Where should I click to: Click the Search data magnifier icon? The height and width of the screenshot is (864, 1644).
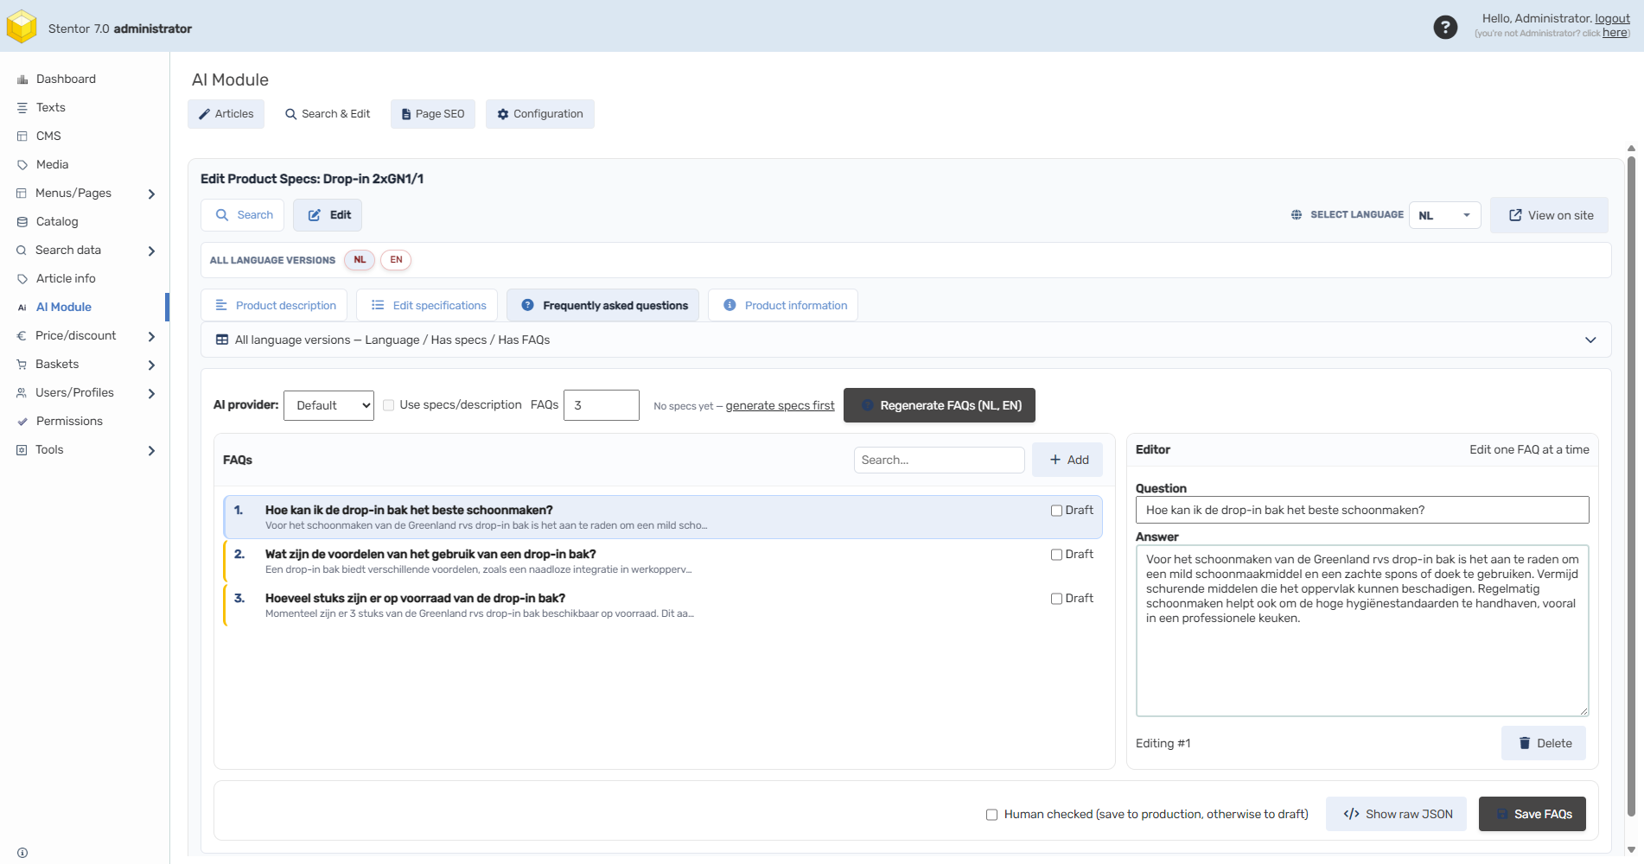click(22, 251)
